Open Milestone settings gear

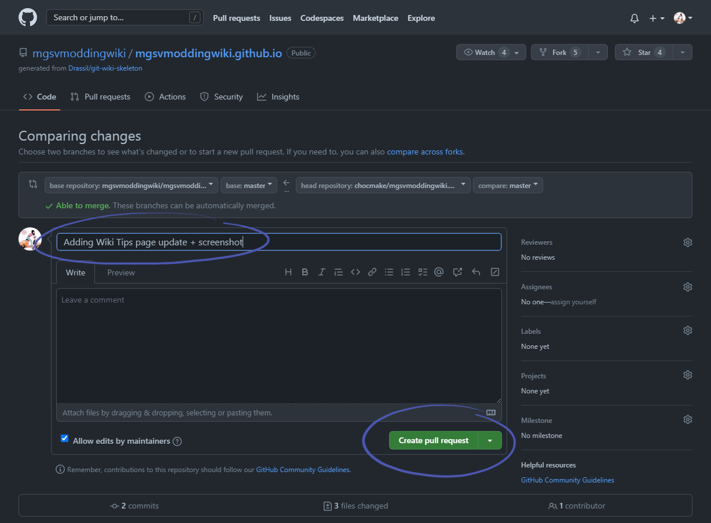pos(688,419)
